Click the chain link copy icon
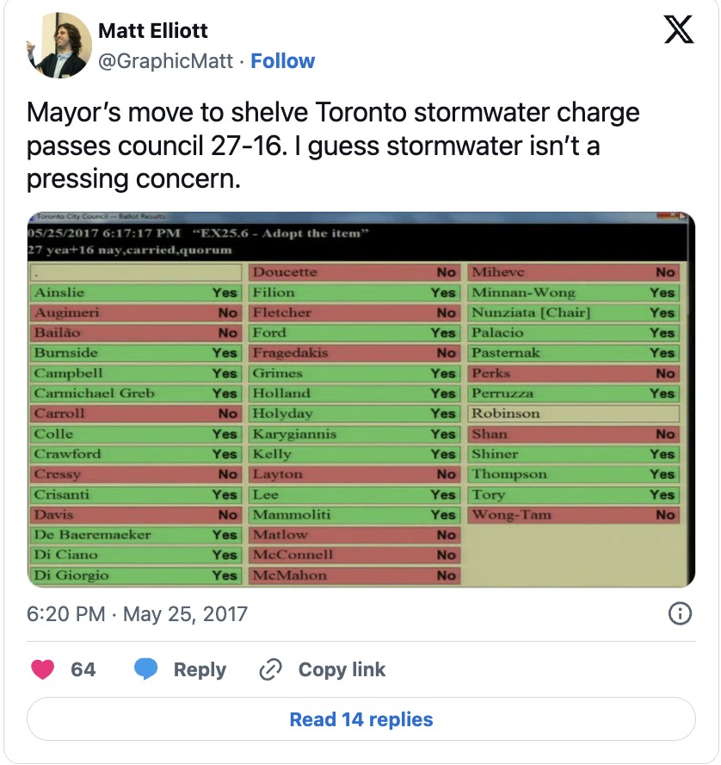The image size is (721, 765). pos(271,669)
